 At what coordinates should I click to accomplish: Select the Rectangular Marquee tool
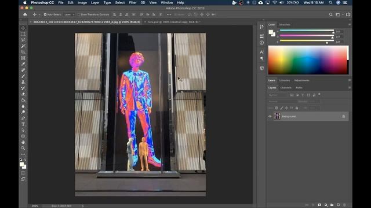coord(23,34)
